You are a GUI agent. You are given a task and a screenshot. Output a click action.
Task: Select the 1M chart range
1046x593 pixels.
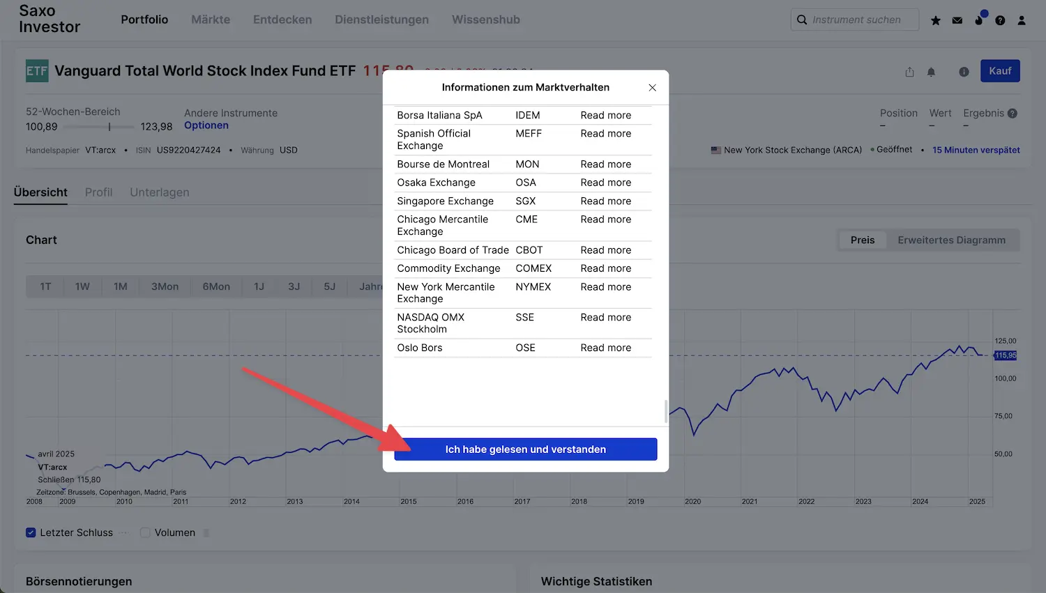click(x=121, y=286)
